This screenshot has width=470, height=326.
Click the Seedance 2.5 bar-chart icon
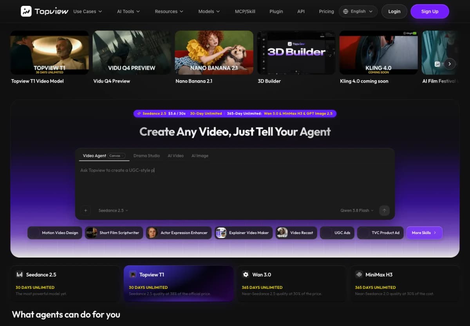[19, 275]
